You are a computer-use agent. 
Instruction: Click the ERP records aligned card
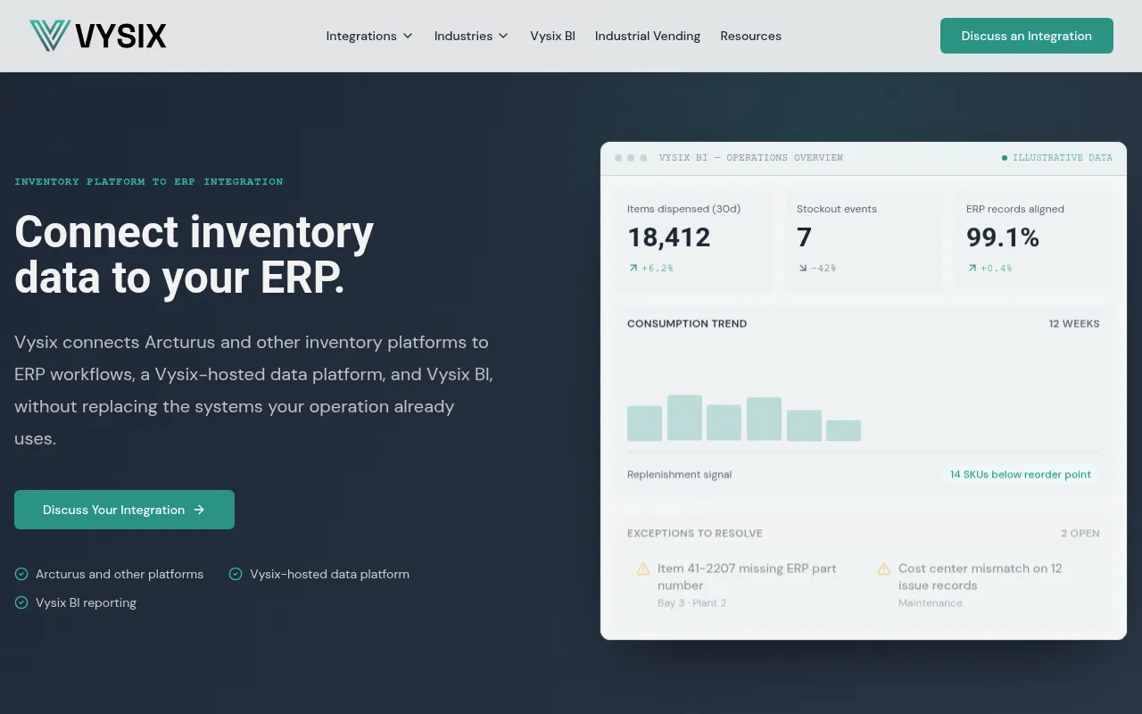pos(1033,241)
